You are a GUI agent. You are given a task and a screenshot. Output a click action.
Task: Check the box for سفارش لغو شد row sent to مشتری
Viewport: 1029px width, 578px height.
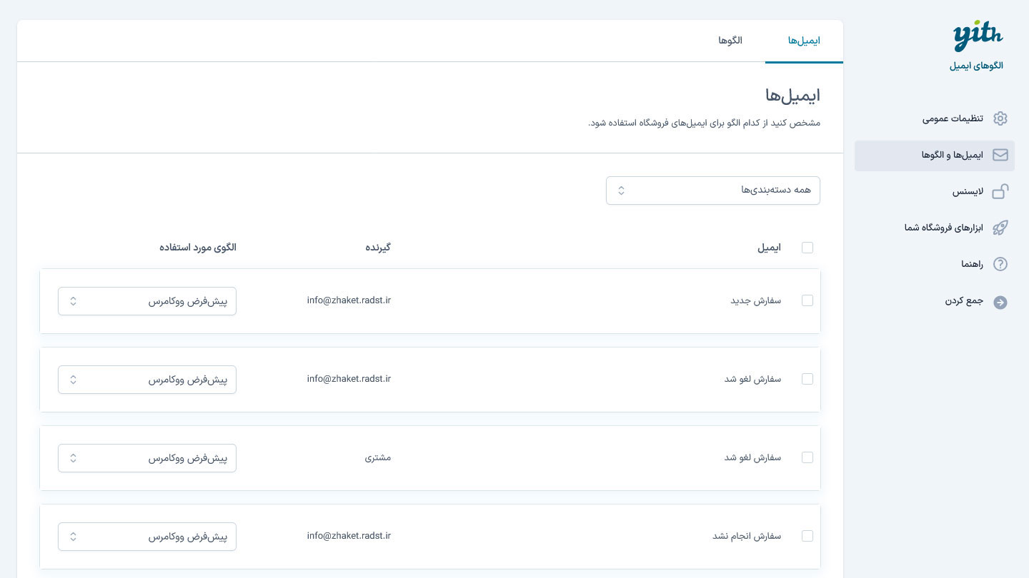pos(807,457)
